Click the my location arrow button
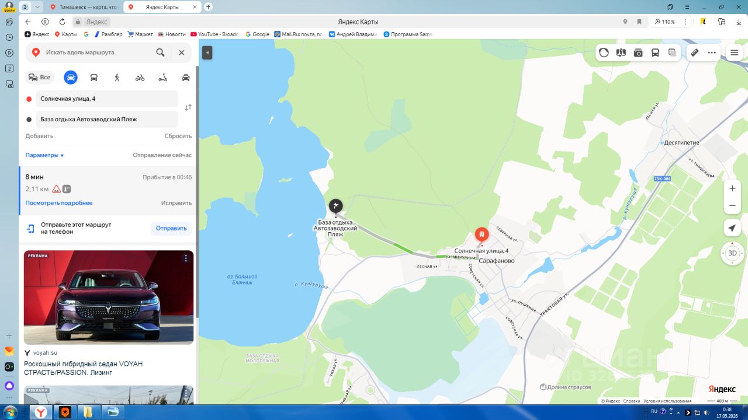This screenshot has height=420, width=748. coord(732,228)
